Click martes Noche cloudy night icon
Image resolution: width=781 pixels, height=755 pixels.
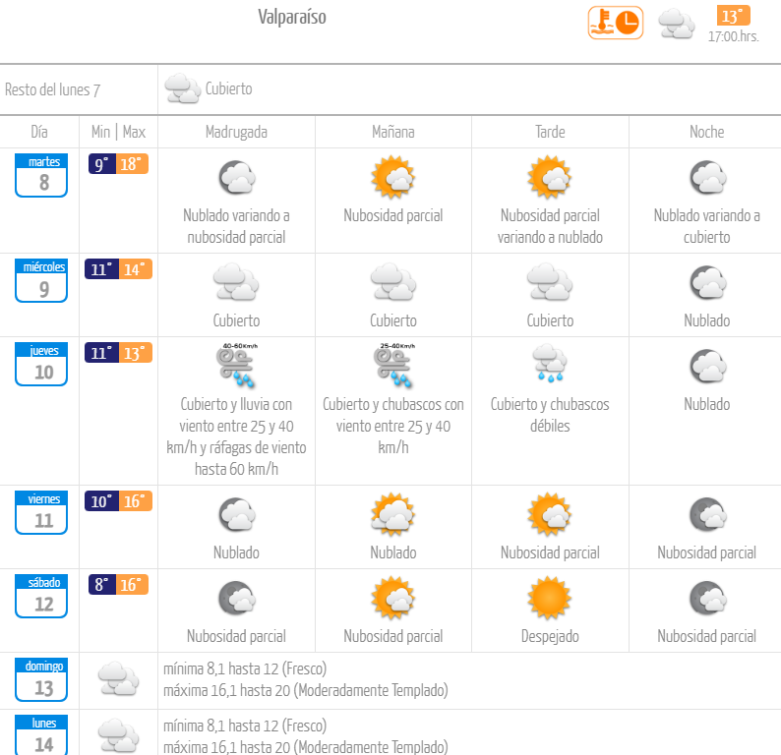[x=708, y=177]
